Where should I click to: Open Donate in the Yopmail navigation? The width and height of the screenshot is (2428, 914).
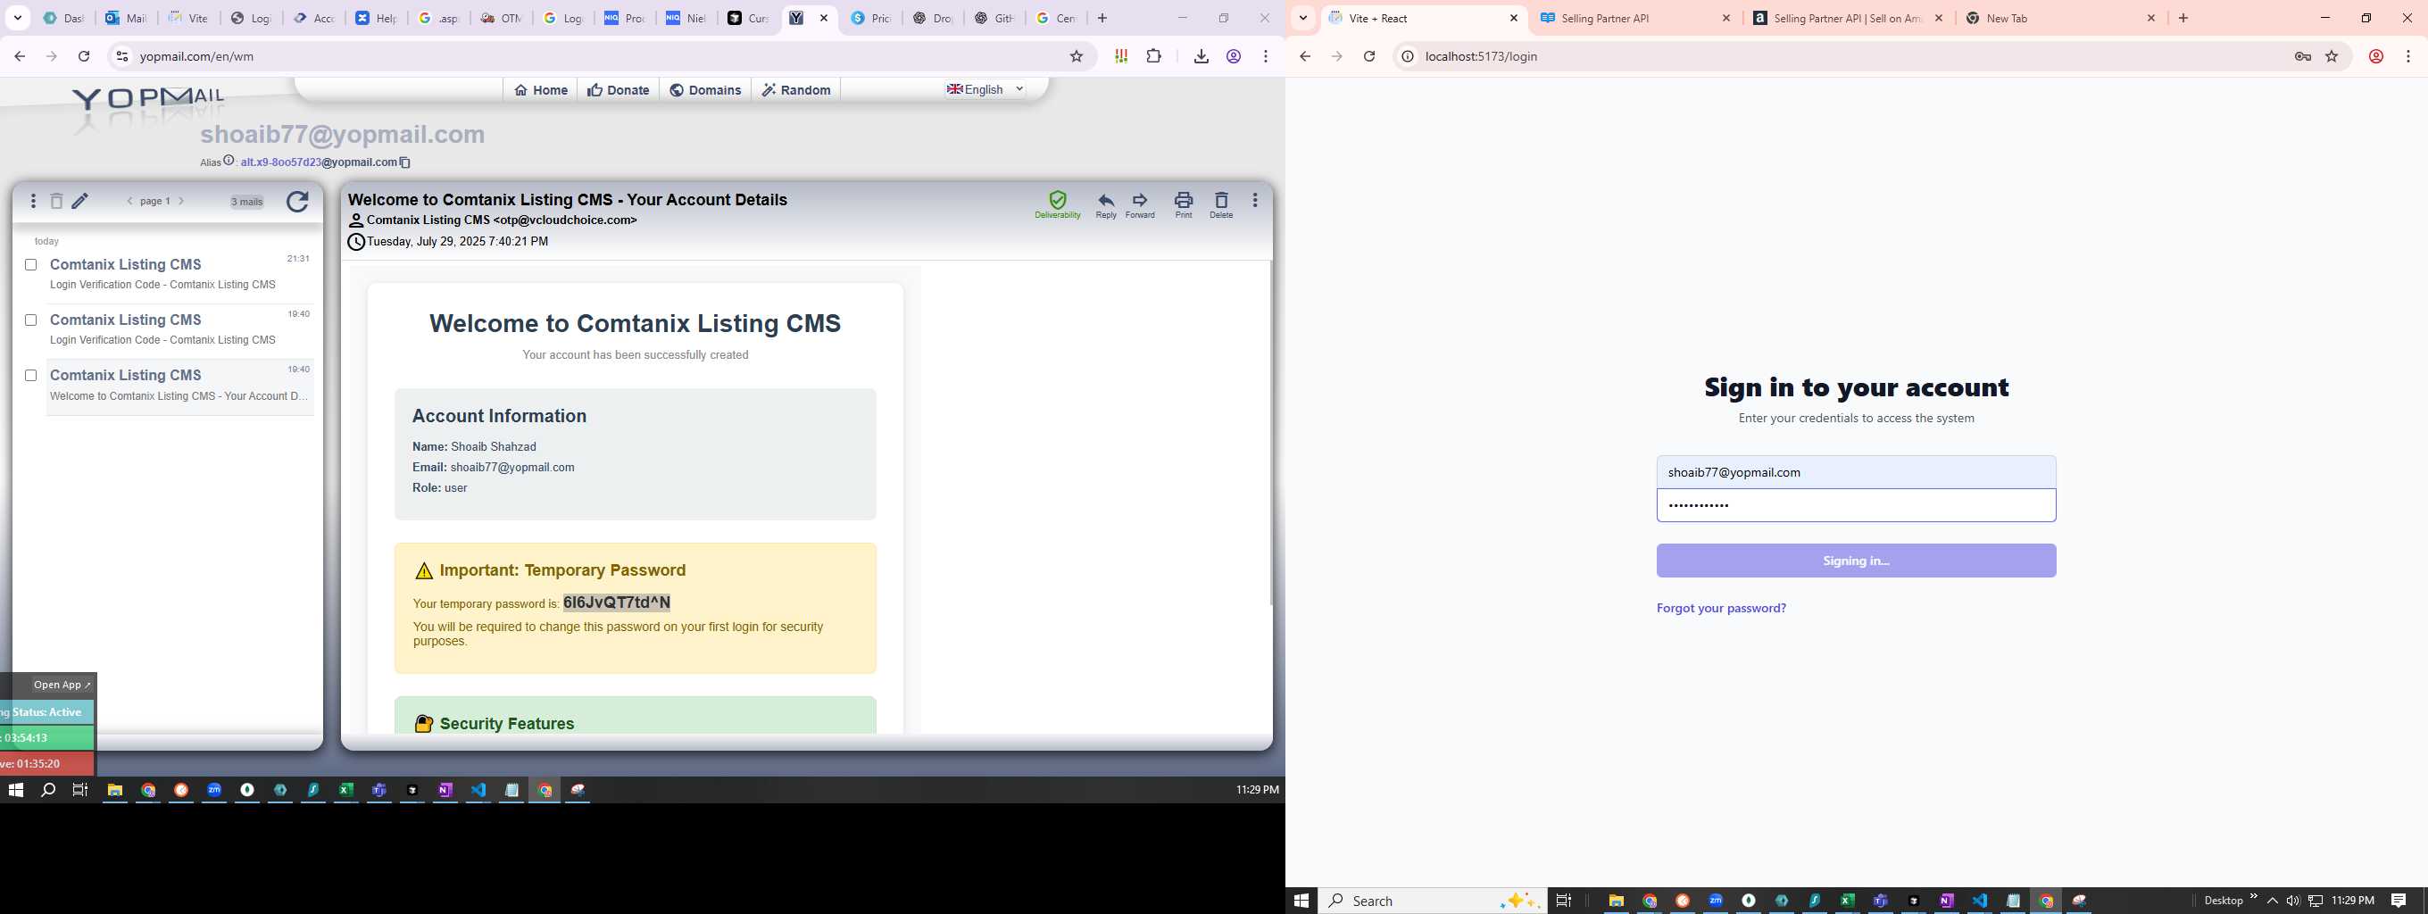[x=619, y=90]
